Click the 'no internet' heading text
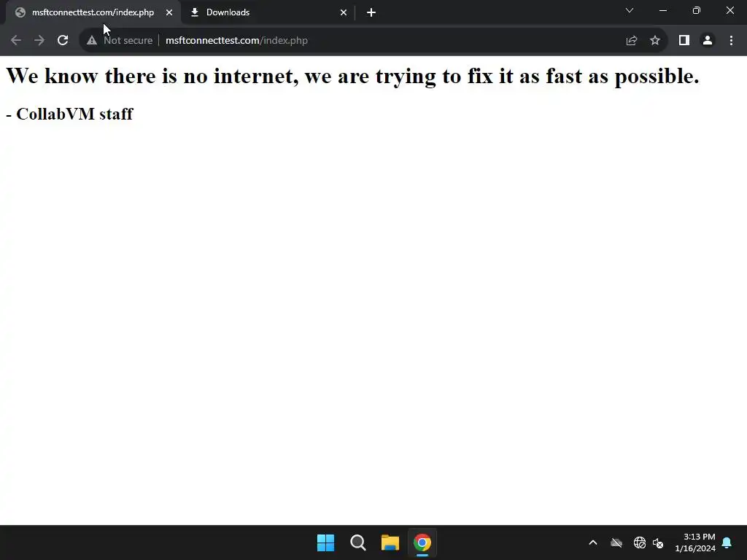Screen dimensions: 747x560 click(x=352, y=77)
